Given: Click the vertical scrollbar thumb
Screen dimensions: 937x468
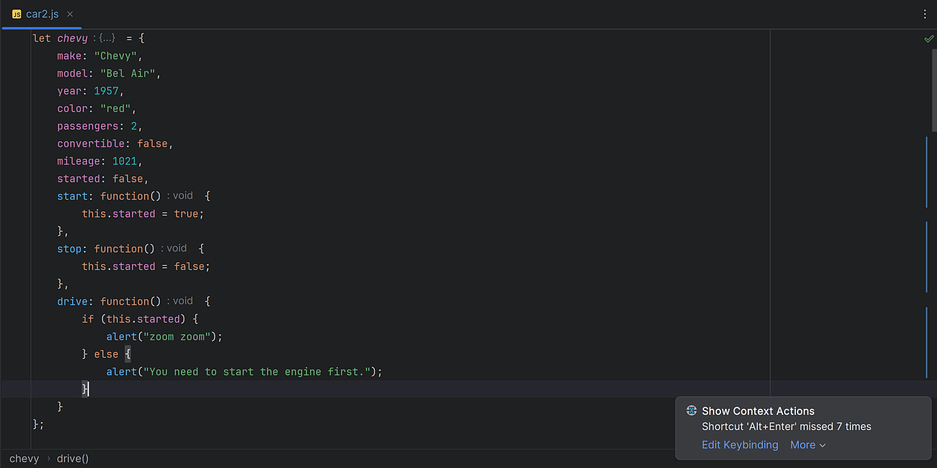Looking at the screenshot, I should (x=933, y=91).
